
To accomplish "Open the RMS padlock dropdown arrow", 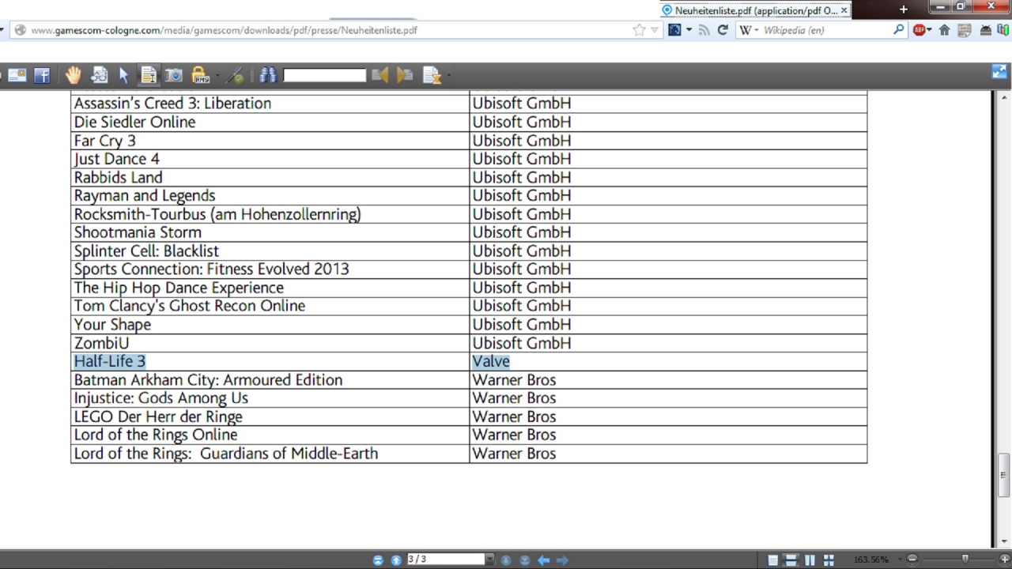I will 217,76.
